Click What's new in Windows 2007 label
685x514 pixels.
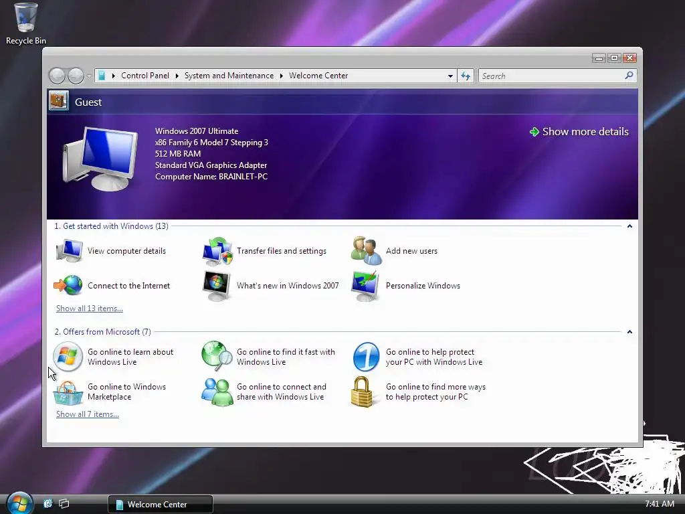point(288,285)
